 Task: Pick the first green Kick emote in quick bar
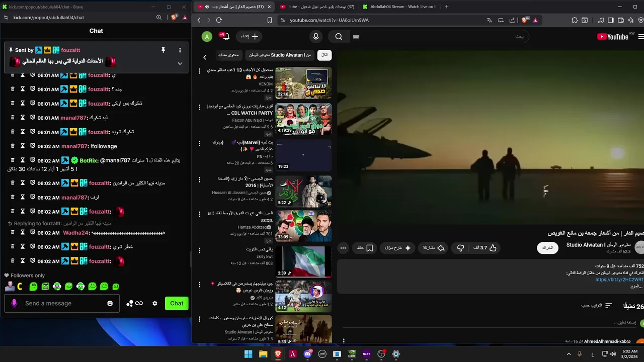[x=33, y=287]
